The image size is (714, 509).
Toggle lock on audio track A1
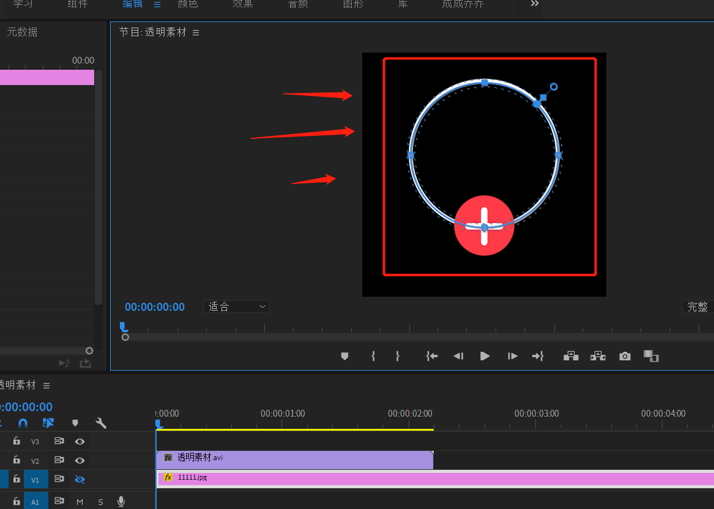pos(17,501)
